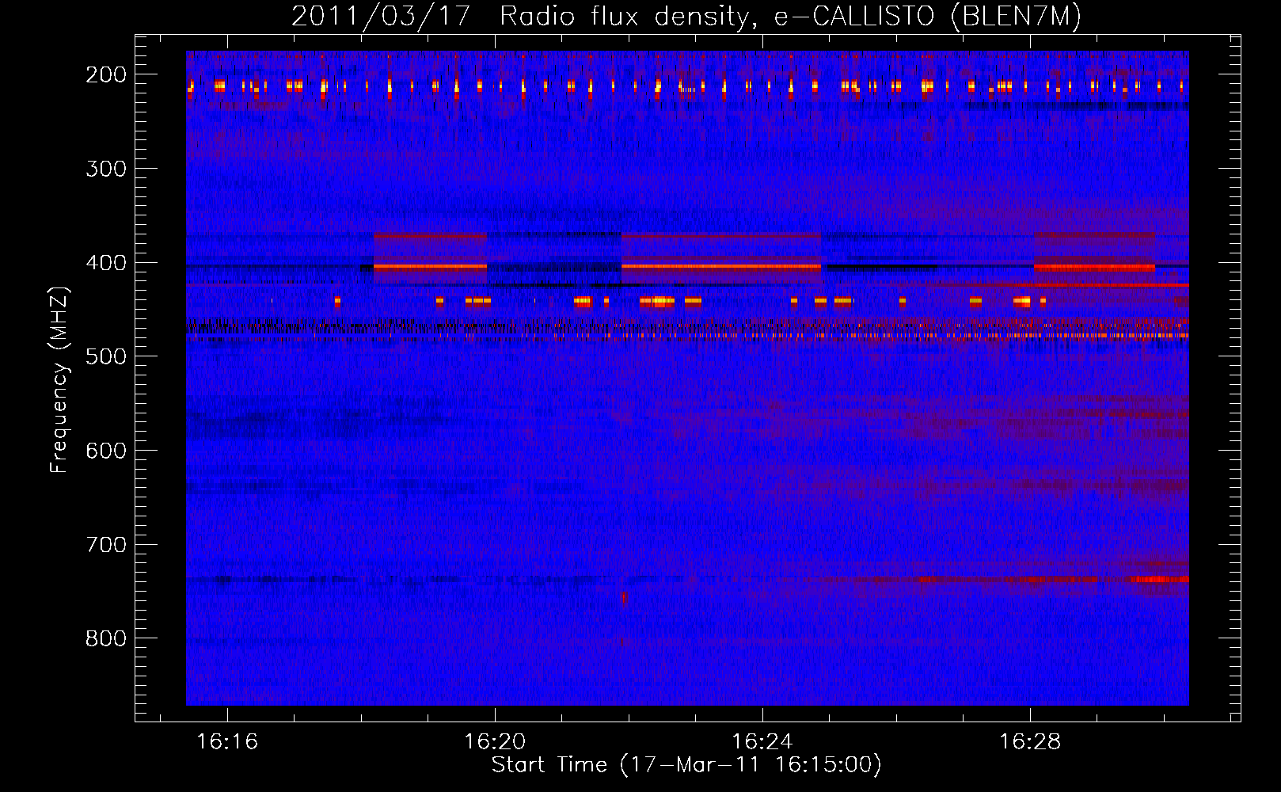The height and width of the screenshot is (792, 1281).
Task: Click the "Start Time (17-Mar-11 16:15:00)" axis label
Action: click(686, 765)
